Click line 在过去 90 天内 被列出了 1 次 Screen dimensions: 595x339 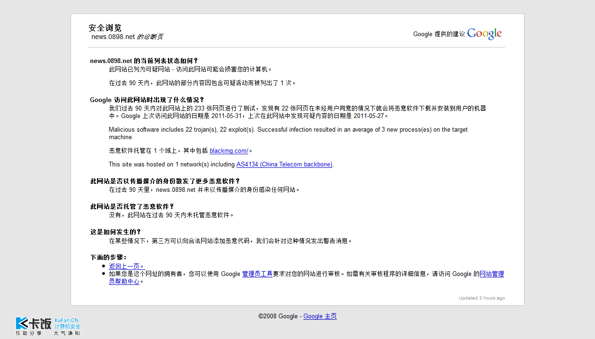203,83
